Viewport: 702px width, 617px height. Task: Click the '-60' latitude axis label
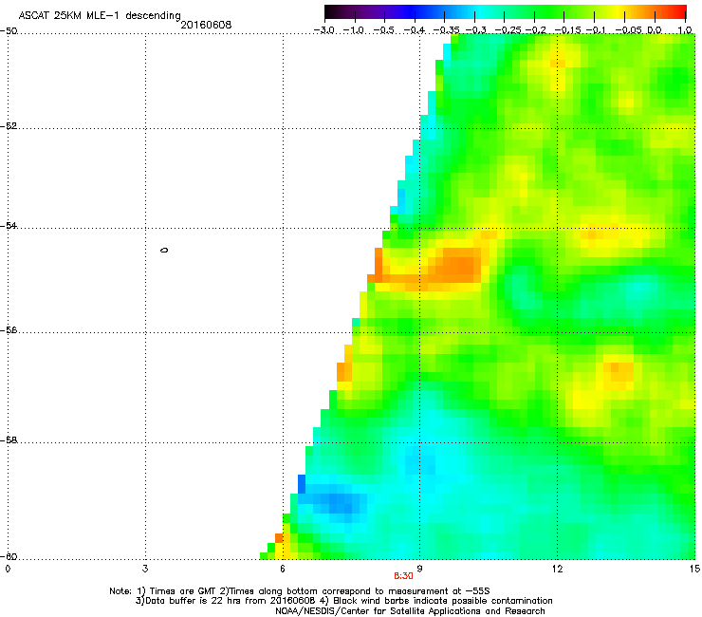(9, 557)
